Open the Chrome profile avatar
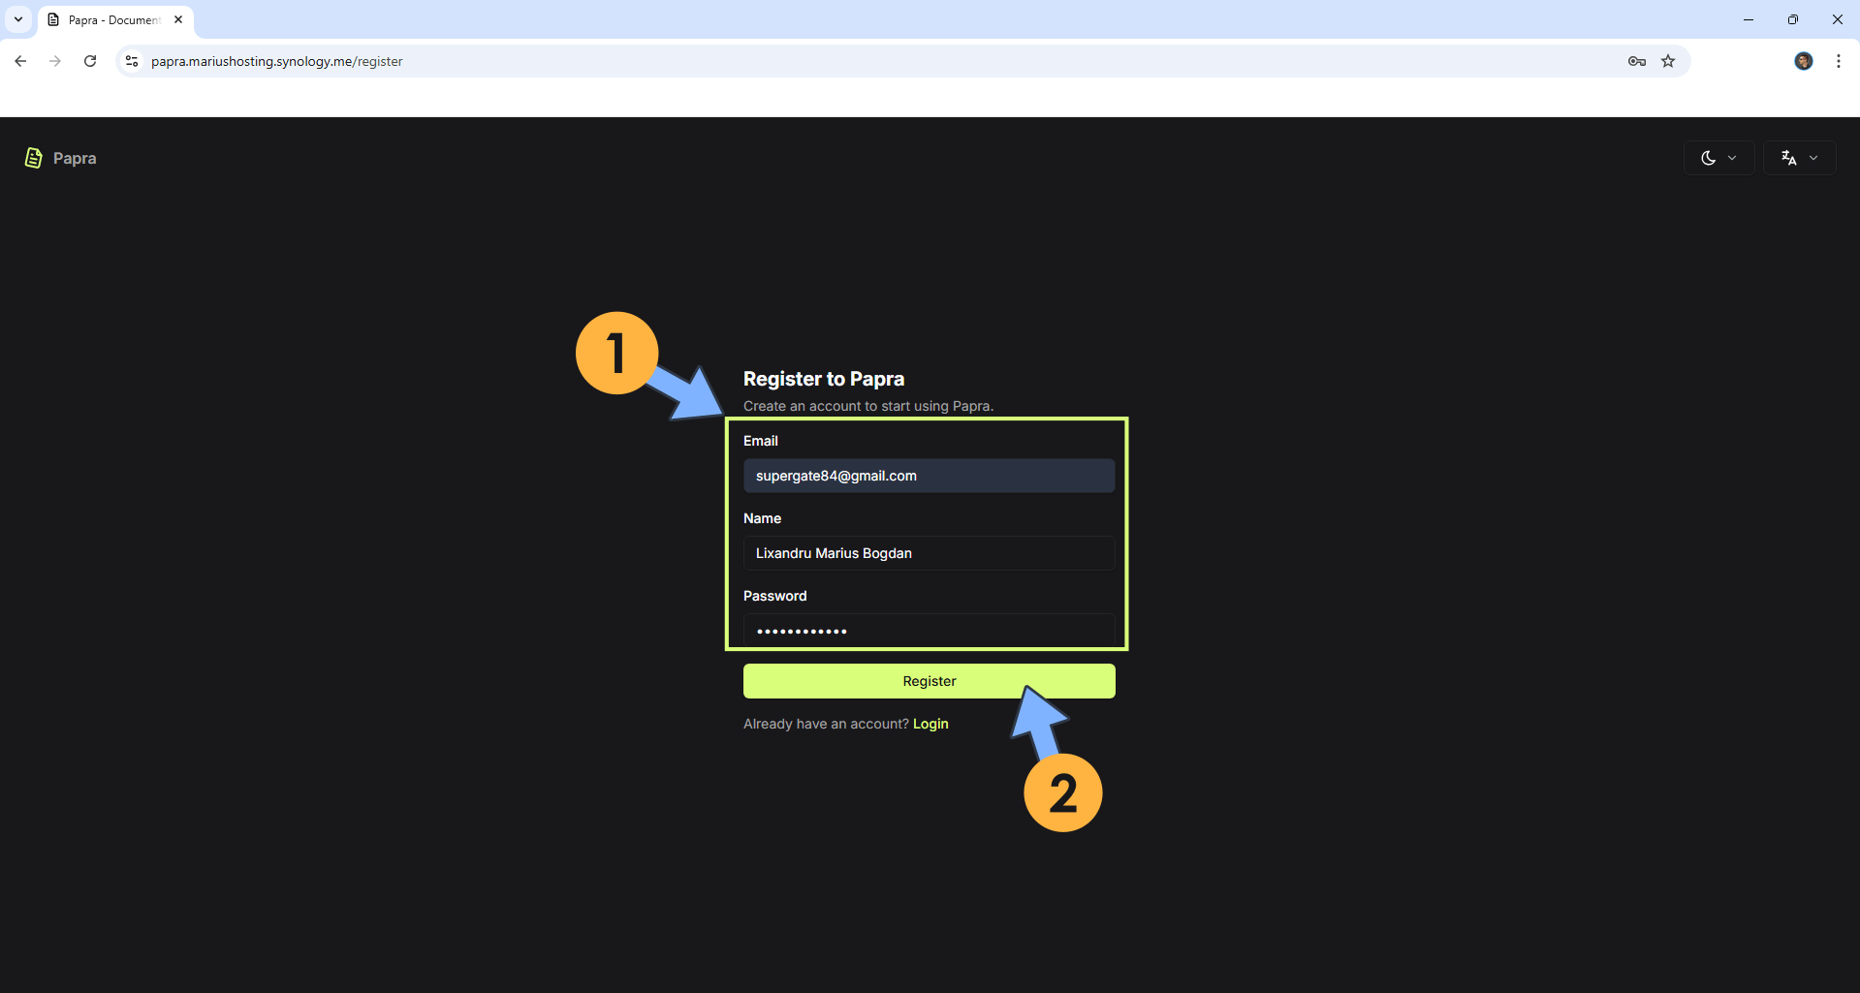The width and height of the screenshot is (1860, 993). pos(1803,61)
